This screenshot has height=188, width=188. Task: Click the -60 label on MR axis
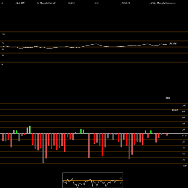coord(183,154)
